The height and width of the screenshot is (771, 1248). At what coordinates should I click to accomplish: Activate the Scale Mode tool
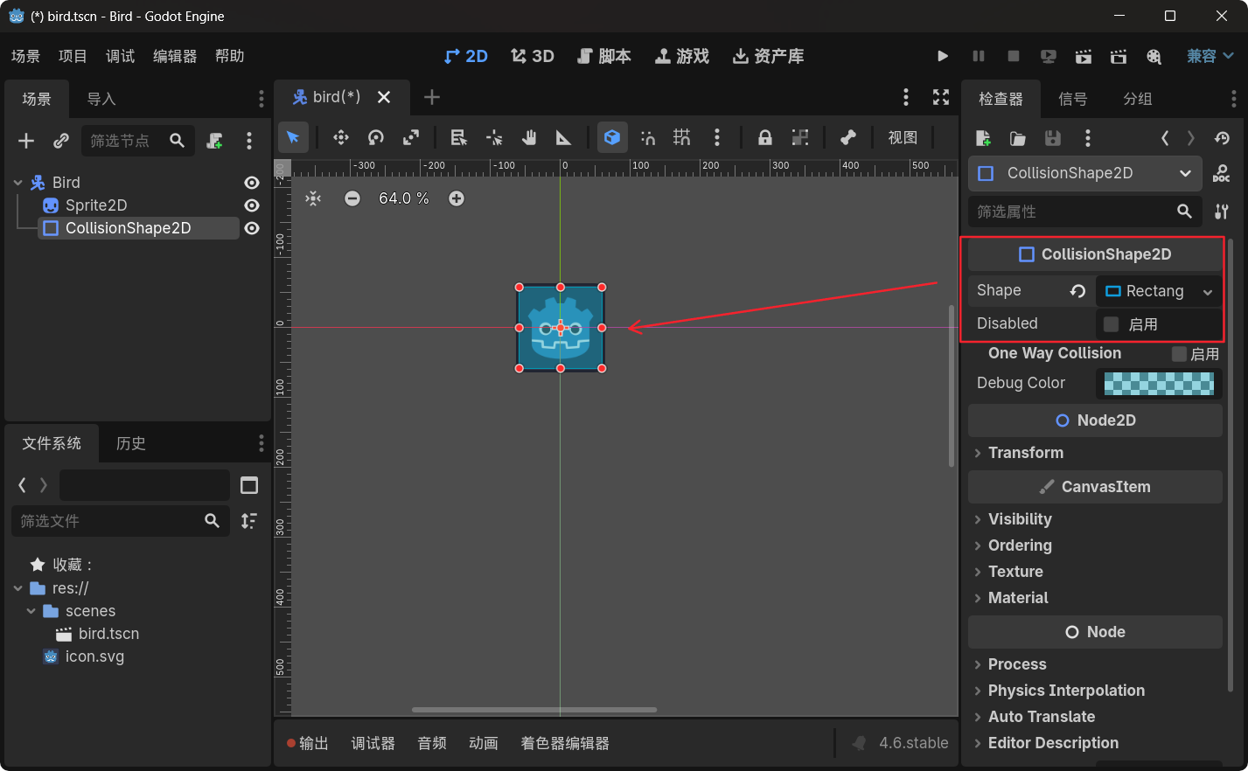coord(411,137)
